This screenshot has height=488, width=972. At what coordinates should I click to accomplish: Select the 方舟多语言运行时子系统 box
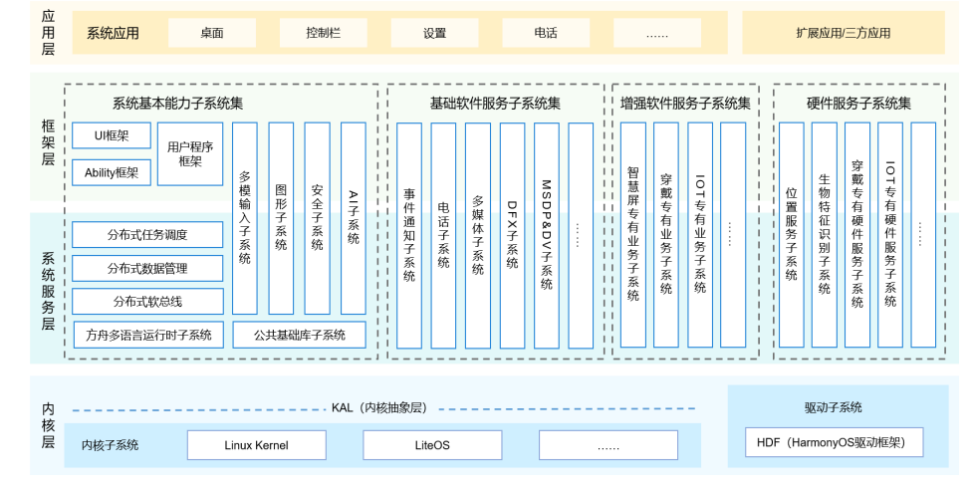[148, 335]
